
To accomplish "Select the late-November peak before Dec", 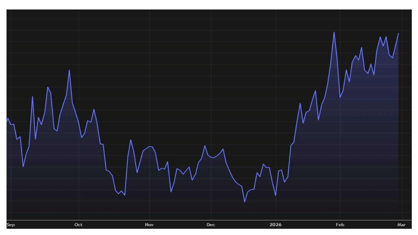I will click(x=205, y=146).
